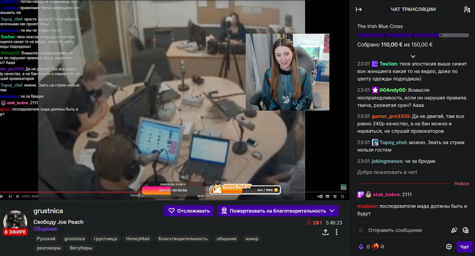The width and height of the screenshot is (475, 256).
Task: Select the HoneyMad tag
Action: coord(138,239)
